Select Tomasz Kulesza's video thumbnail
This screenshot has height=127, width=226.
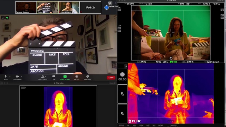click(x=26, y=8)
